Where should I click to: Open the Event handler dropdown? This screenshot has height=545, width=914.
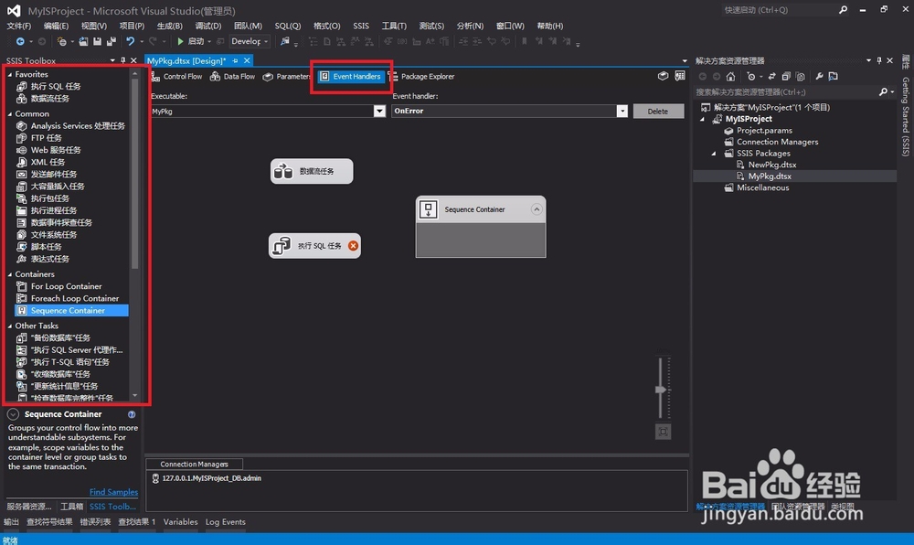point(622,112)
